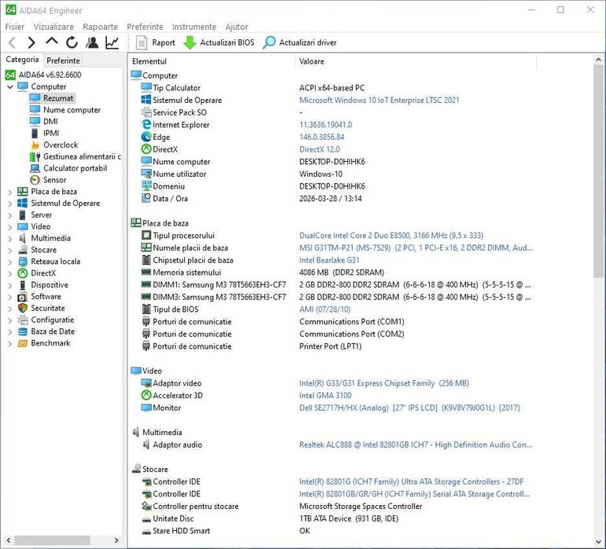The height and width of the screenshot is (549, 606).
Task: Expand the Video tree node
Action: click(x=10, y=227)
